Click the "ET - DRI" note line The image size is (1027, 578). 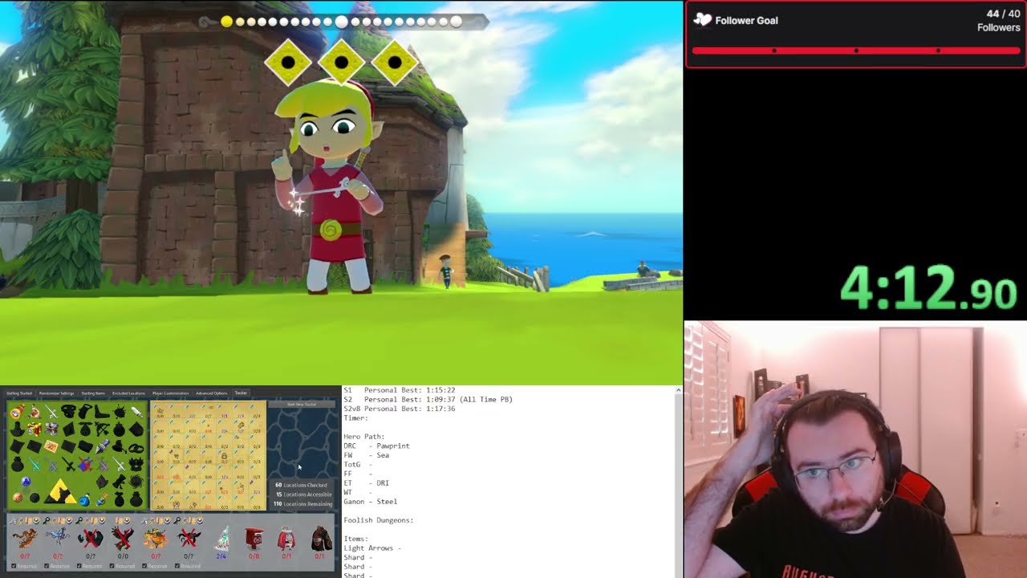[x=366, y=483]
